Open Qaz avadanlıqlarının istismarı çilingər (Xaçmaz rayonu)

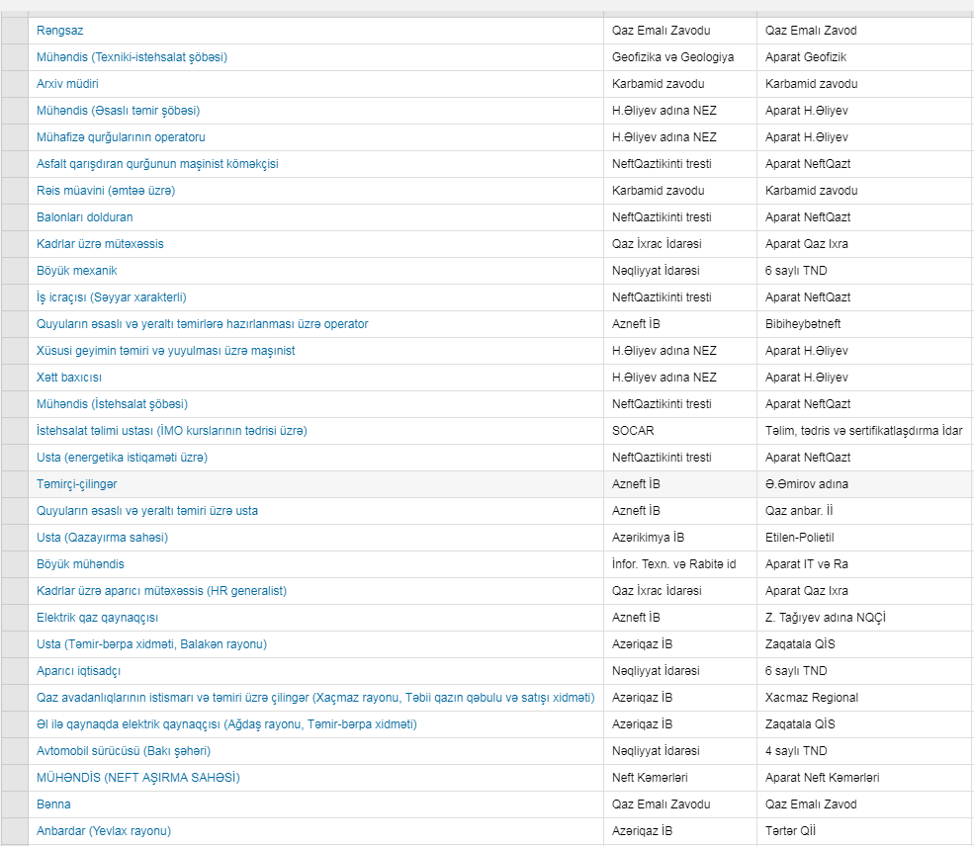click(315, 698)
